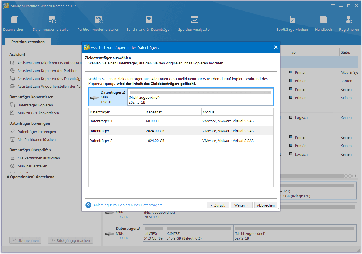Open Daten sichern toolbar icon
The image size is (362, 254).
tap(14, 20)
